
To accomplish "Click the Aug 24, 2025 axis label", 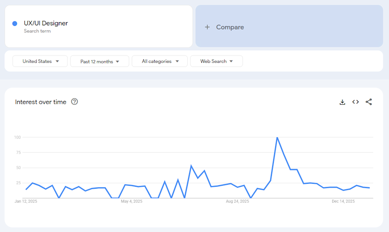I will tap(237, 201).
